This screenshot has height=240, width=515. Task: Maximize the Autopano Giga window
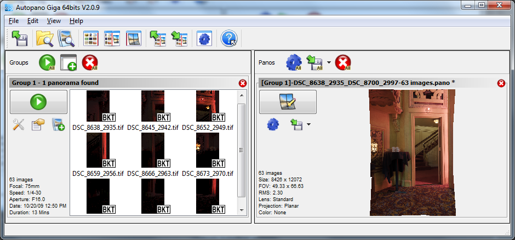pyautogui.click(x=482, y=5)
